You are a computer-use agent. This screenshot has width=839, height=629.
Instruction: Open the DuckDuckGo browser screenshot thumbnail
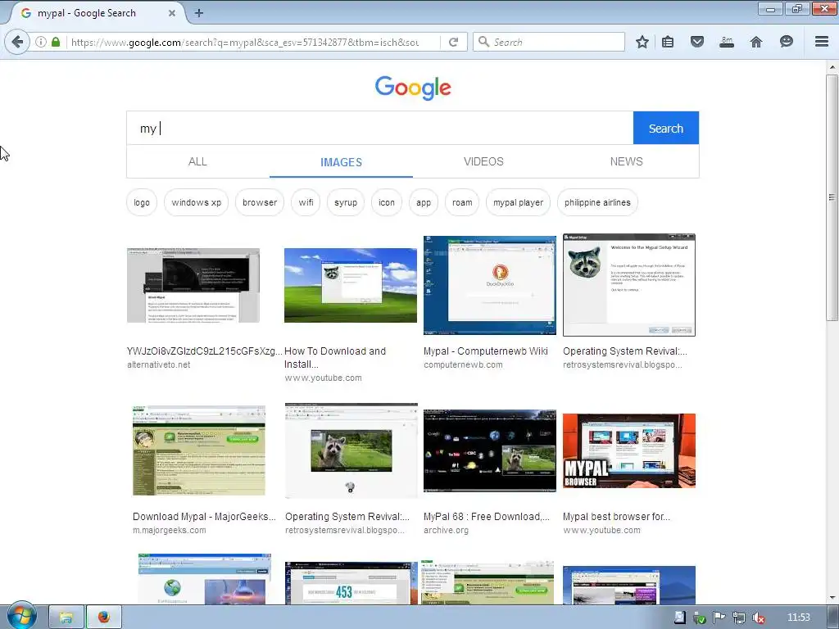click(x=490, y=285)
